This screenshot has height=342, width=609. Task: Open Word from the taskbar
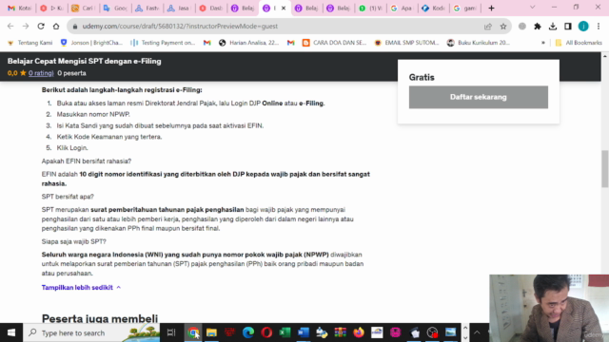304,332
